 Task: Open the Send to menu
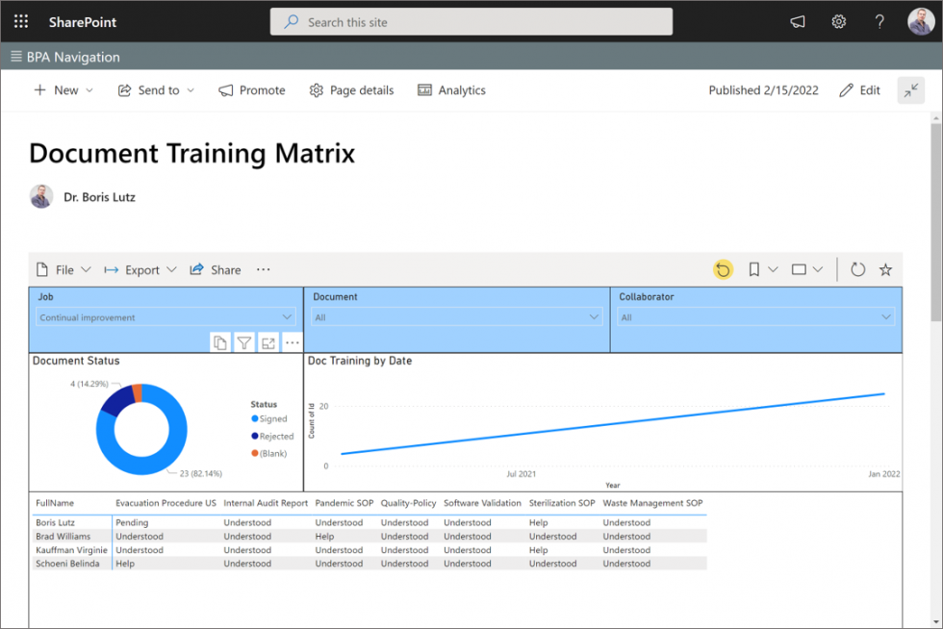[156, 89]
